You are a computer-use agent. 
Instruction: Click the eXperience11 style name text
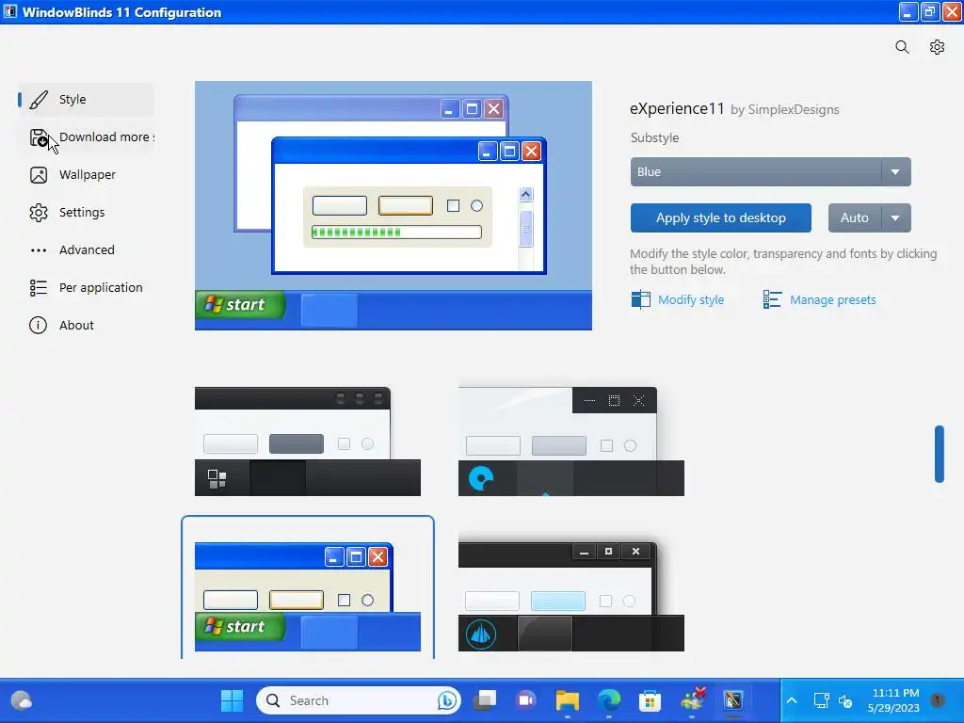pyautogui.click(x=677, y=109)
